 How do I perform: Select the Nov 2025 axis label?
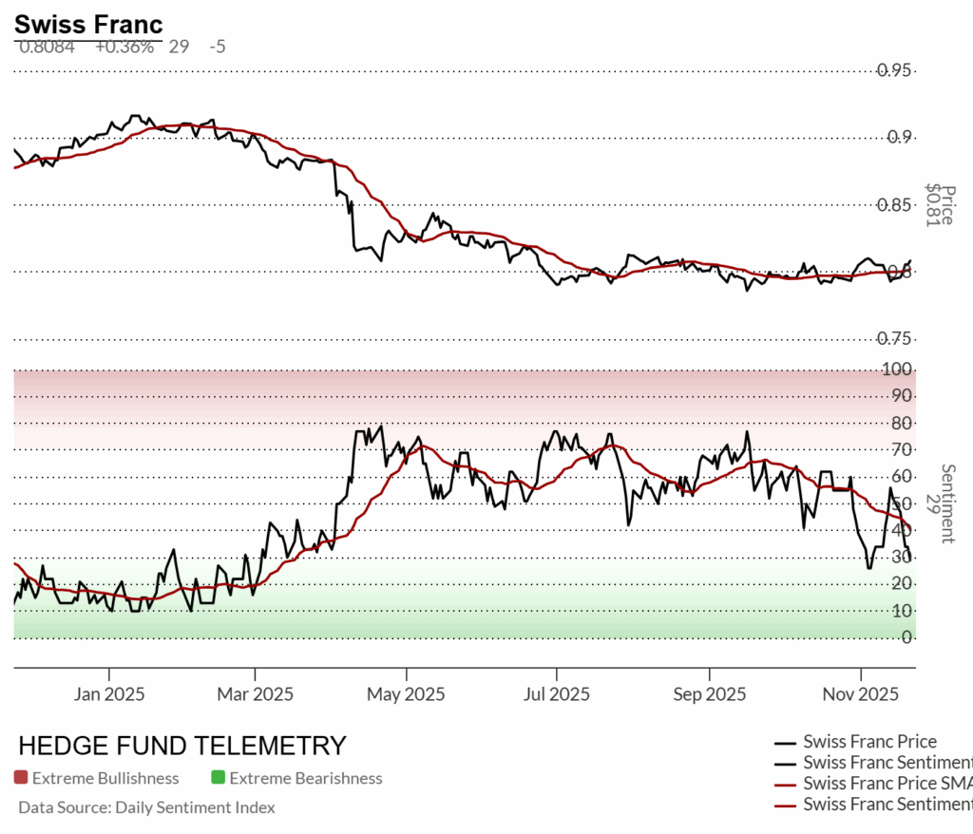pyautogui.click(x=860, y=694)
